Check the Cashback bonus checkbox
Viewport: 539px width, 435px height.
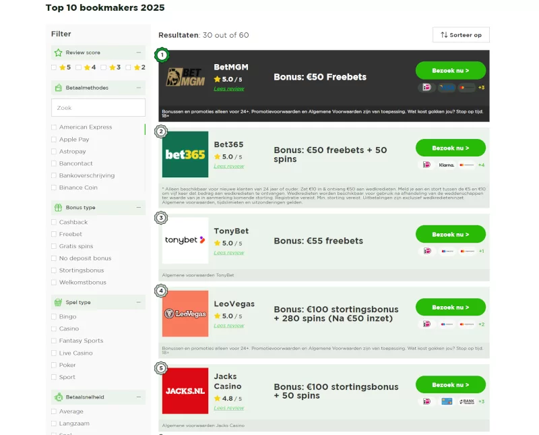54,222
